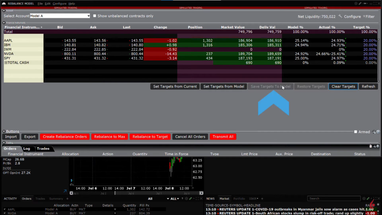Click the Create Rebalance Orders button
Screen dimensions: 382x215
pyautogui.click(x=65, y=137)
